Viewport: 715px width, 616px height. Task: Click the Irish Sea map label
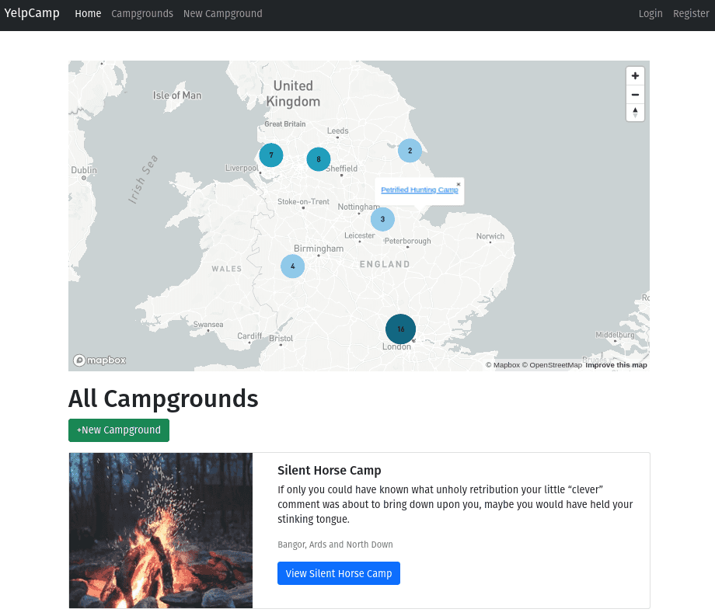(143, 179)
